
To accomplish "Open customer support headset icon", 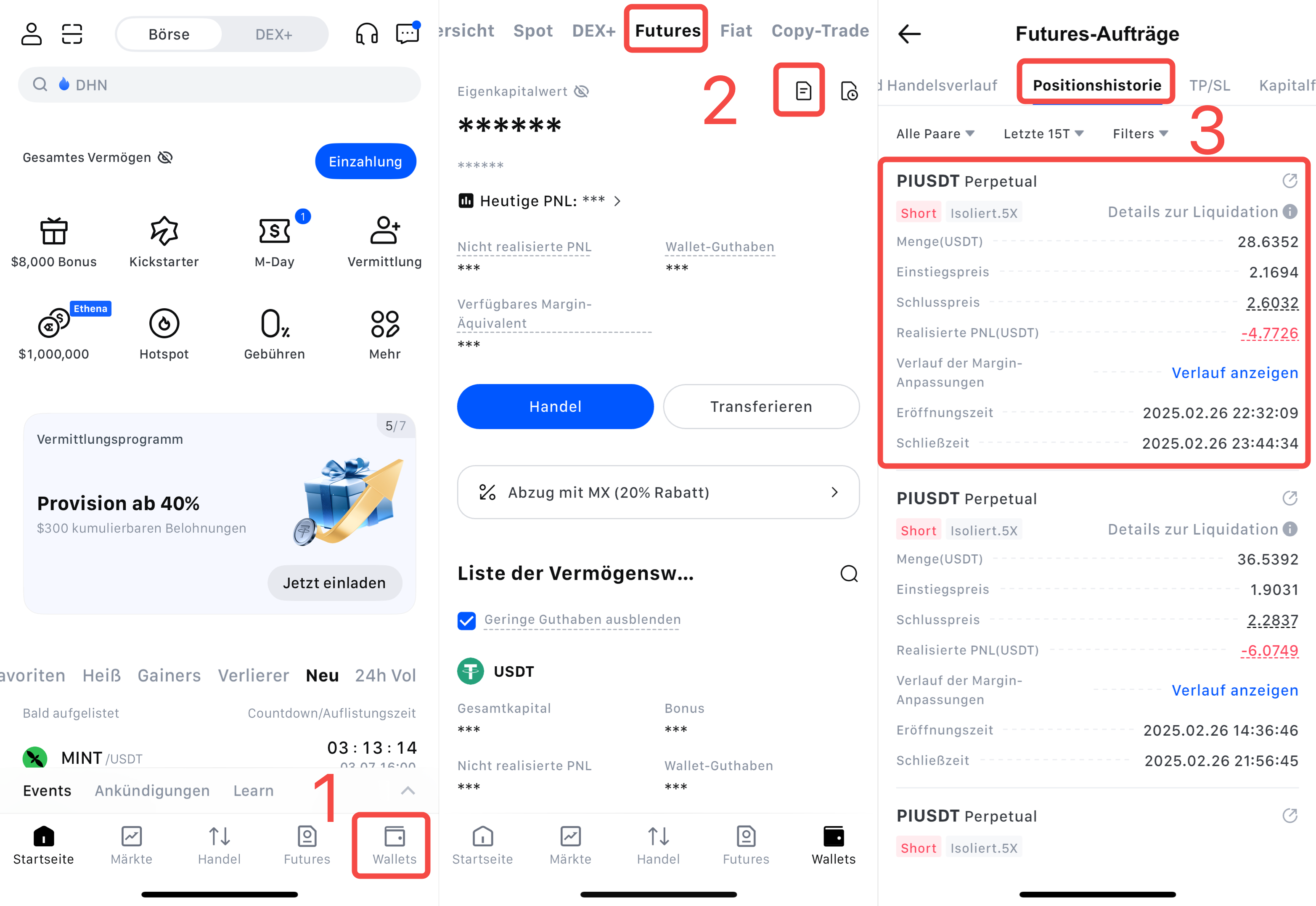I will tap(367, 34).
